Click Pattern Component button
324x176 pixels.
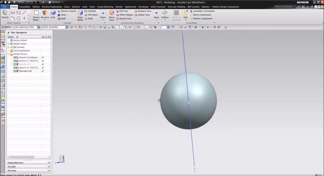tap(201, 18)
